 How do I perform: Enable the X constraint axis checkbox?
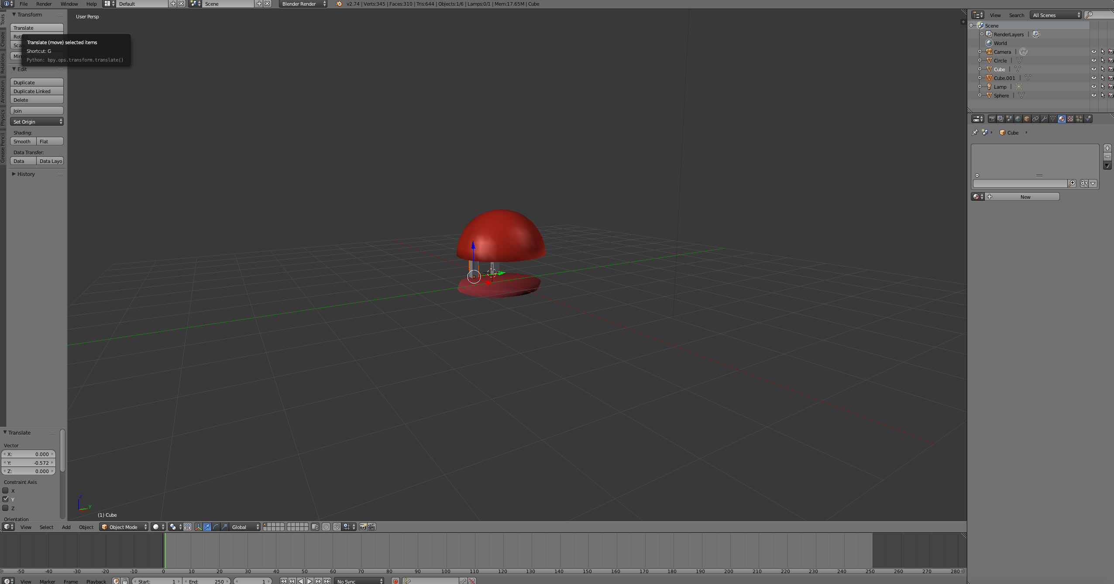tap(6, 491)
